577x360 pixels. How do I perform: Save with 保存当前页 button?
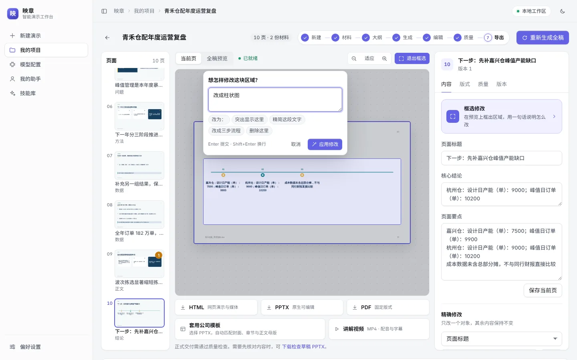tap(543, 290)
